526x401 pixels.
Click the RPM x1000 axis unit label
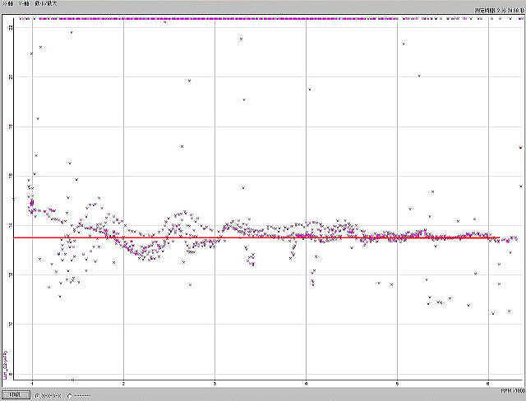[x=513, y=391]
